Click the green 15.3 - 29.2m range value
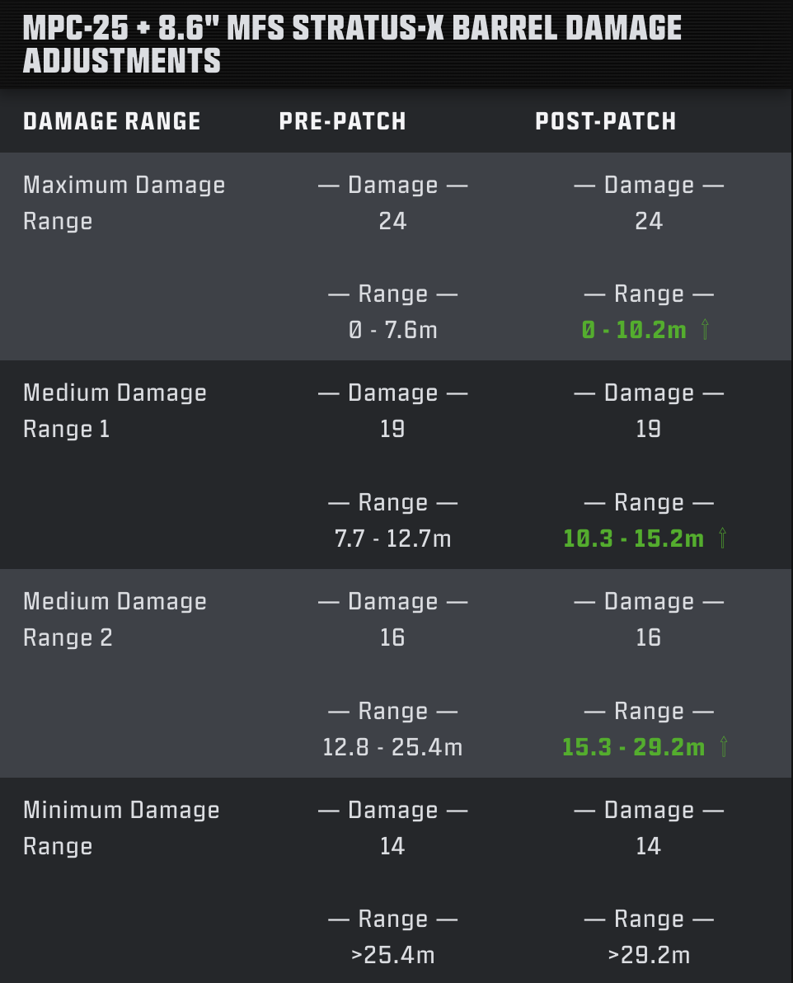 (x=633, y=748)
